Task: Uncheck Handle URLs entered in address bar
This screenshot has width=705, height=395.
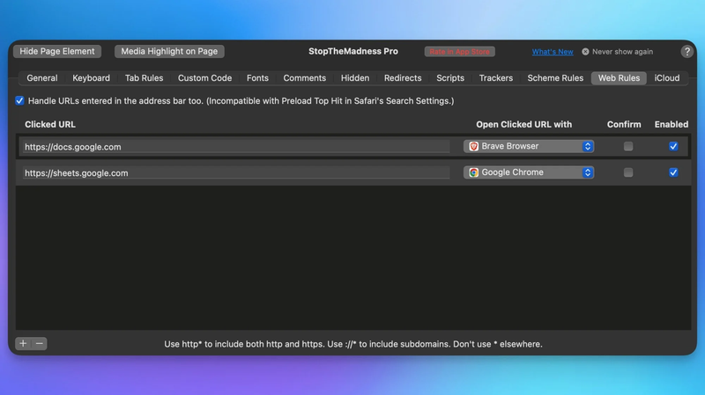Action: pos(20,101)
